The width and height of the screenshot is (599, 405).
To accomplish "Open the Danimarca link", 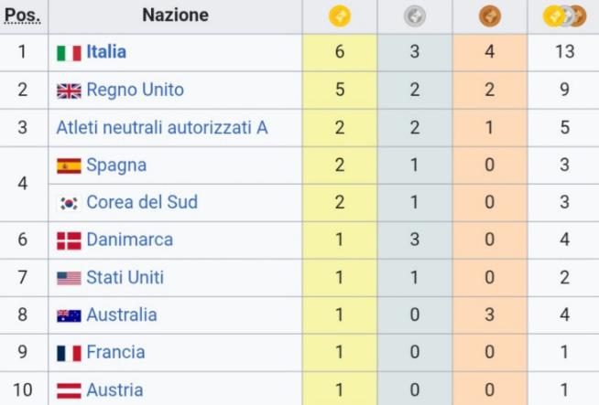I will pos(129,240).
